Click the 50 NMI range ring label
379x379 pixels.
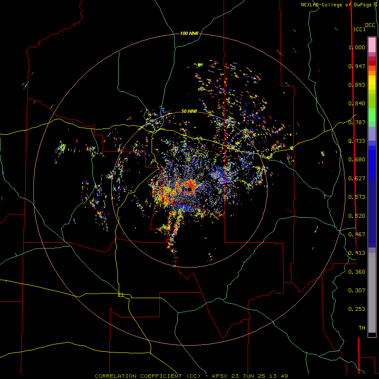tap(189, 111)
